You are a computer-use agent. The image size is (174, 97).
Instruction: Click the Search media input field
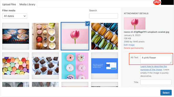coord(104,16)
